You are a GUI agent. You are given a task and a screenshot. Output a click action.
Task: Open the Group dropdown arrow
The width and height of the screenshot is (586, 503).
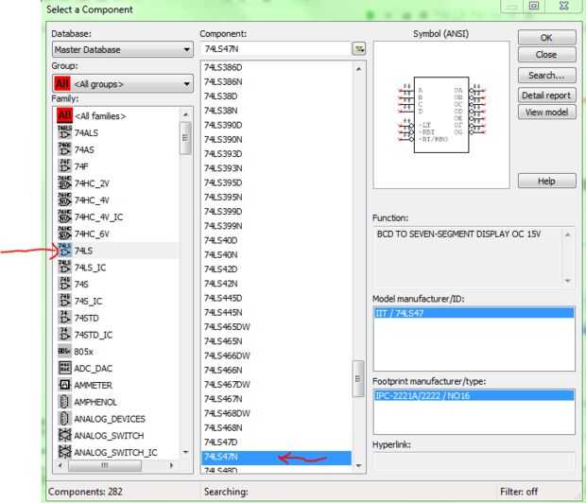[x=186, y=84]
